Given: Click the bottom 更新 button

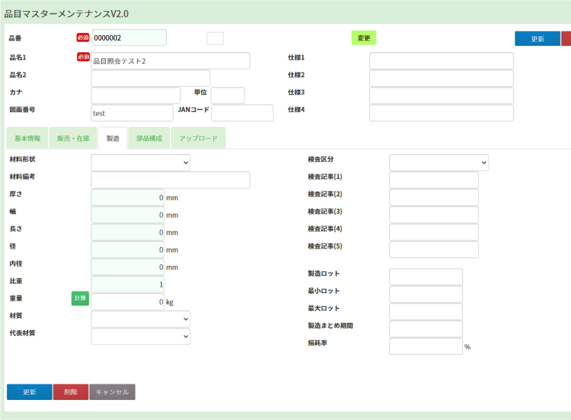Looking at the screenshot, I should point(30,392).
